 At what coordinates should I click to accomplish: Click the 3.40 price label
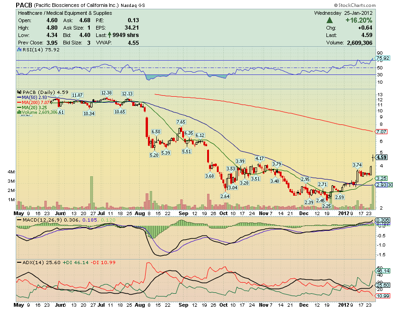(x=275, y=181)
